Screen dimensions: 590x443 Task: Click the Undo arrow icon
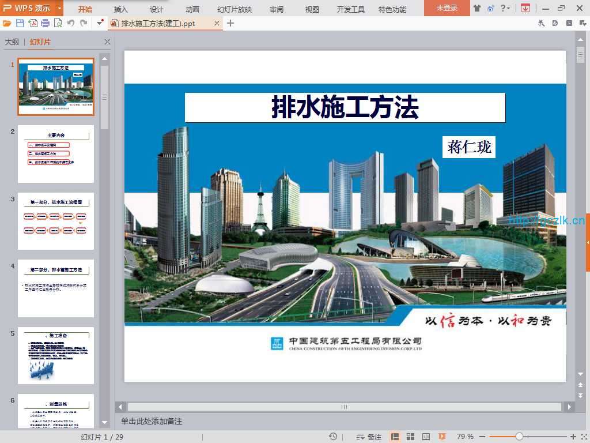70,23
